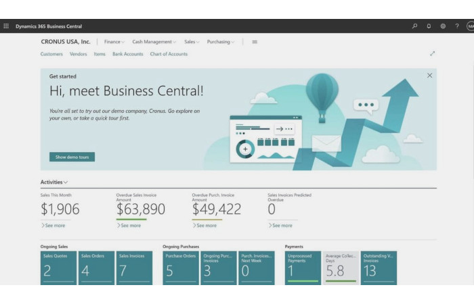Click the Show demo tours button
Image resolution: width=474 pixels, height=304 pixels.
(x=72, y=157)
